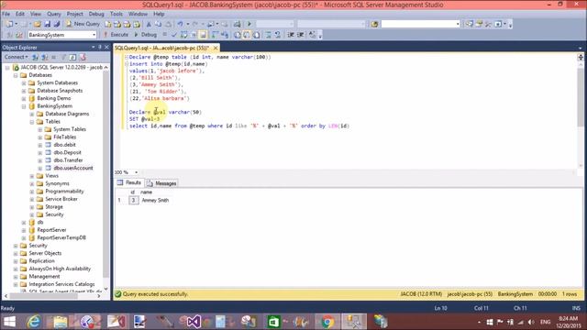The width and height of the screenshot is (587, 330).
Task: Open Internet Explorer from taskbar
Action: (34, 322)
